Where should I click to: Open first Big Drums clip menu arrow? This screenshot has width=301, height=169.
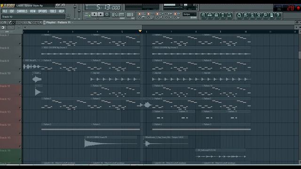pos(42,47)
